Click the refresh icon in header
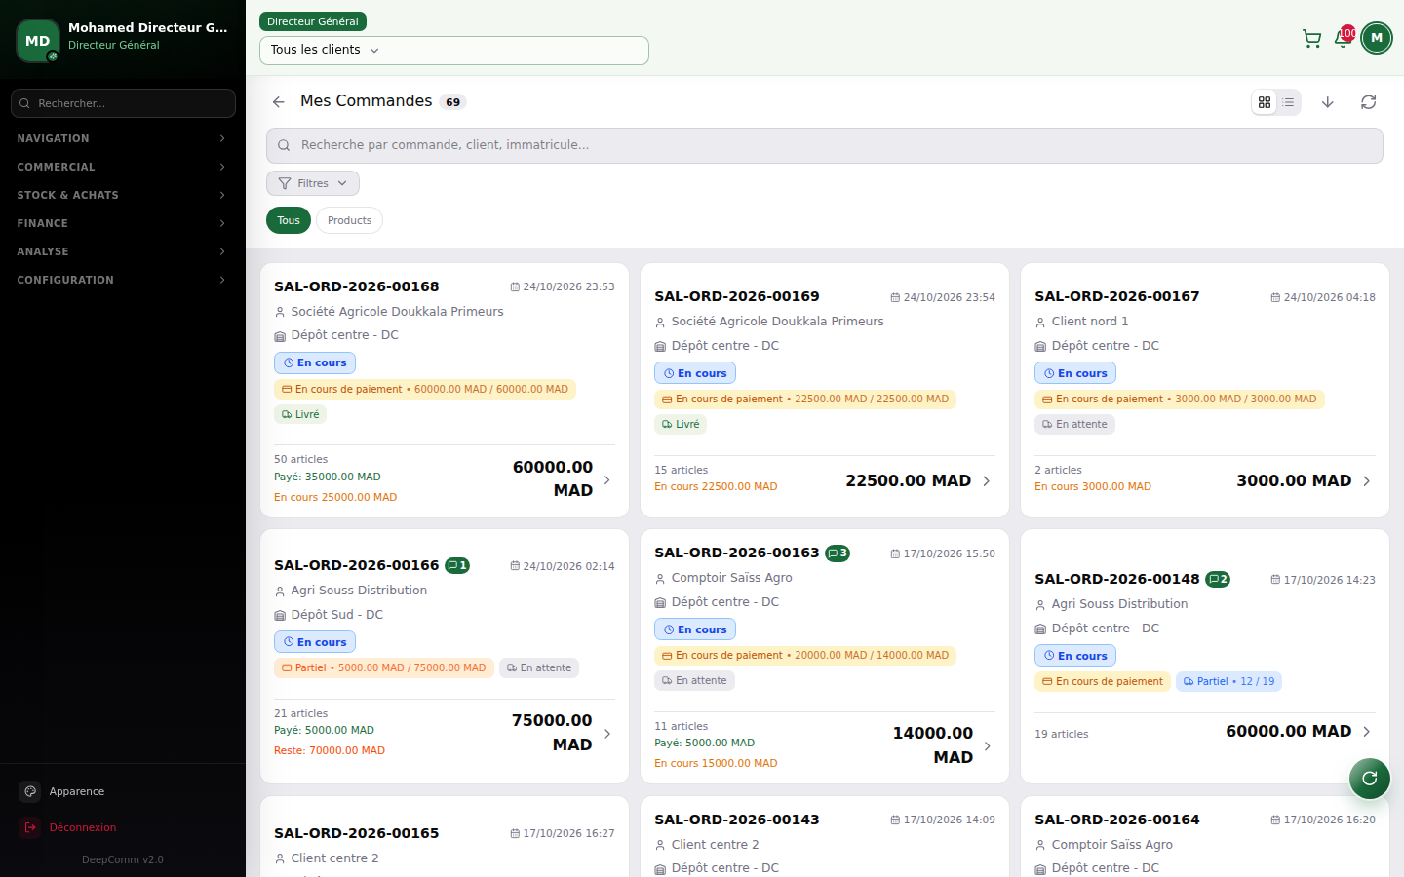1404x877 pixels. pyautogui.click(x=1369, y=102)
